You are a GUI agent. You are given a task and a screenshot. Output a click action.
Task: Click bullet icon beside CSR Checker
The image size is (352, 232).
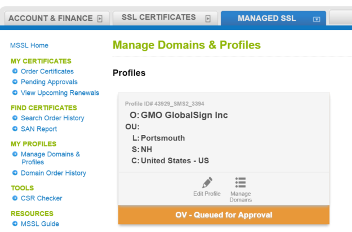click(x=15, y=199)
